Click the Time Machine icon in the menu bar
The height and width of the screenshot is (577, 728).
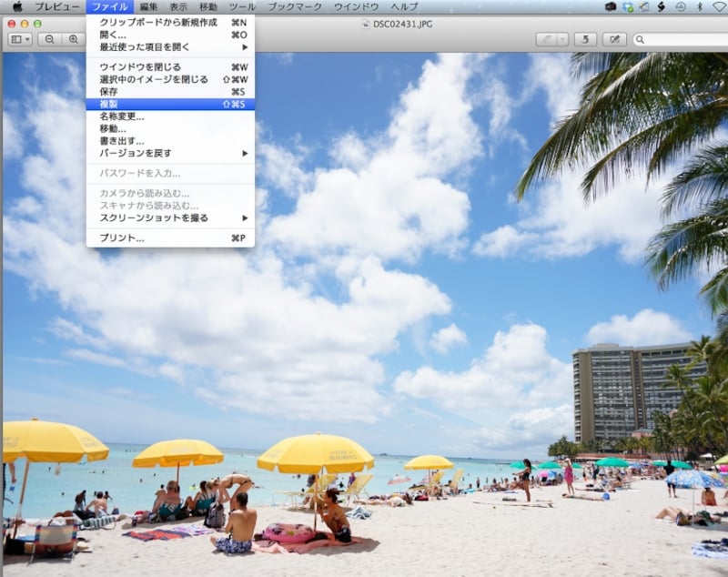pyautogui.click(x=681, y=6)
